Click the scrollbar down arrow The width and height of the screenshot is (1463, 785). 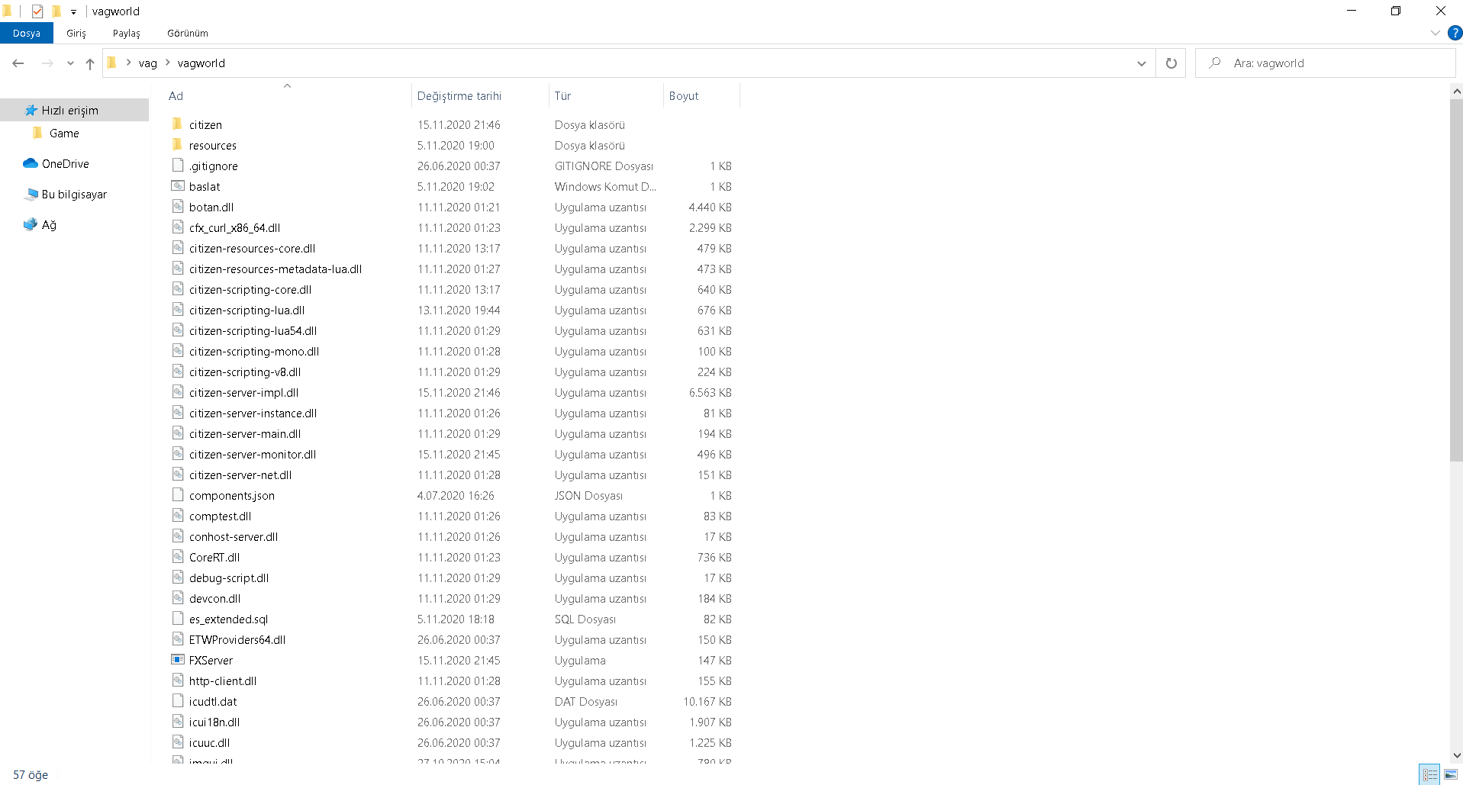(x=1456, y=755)
